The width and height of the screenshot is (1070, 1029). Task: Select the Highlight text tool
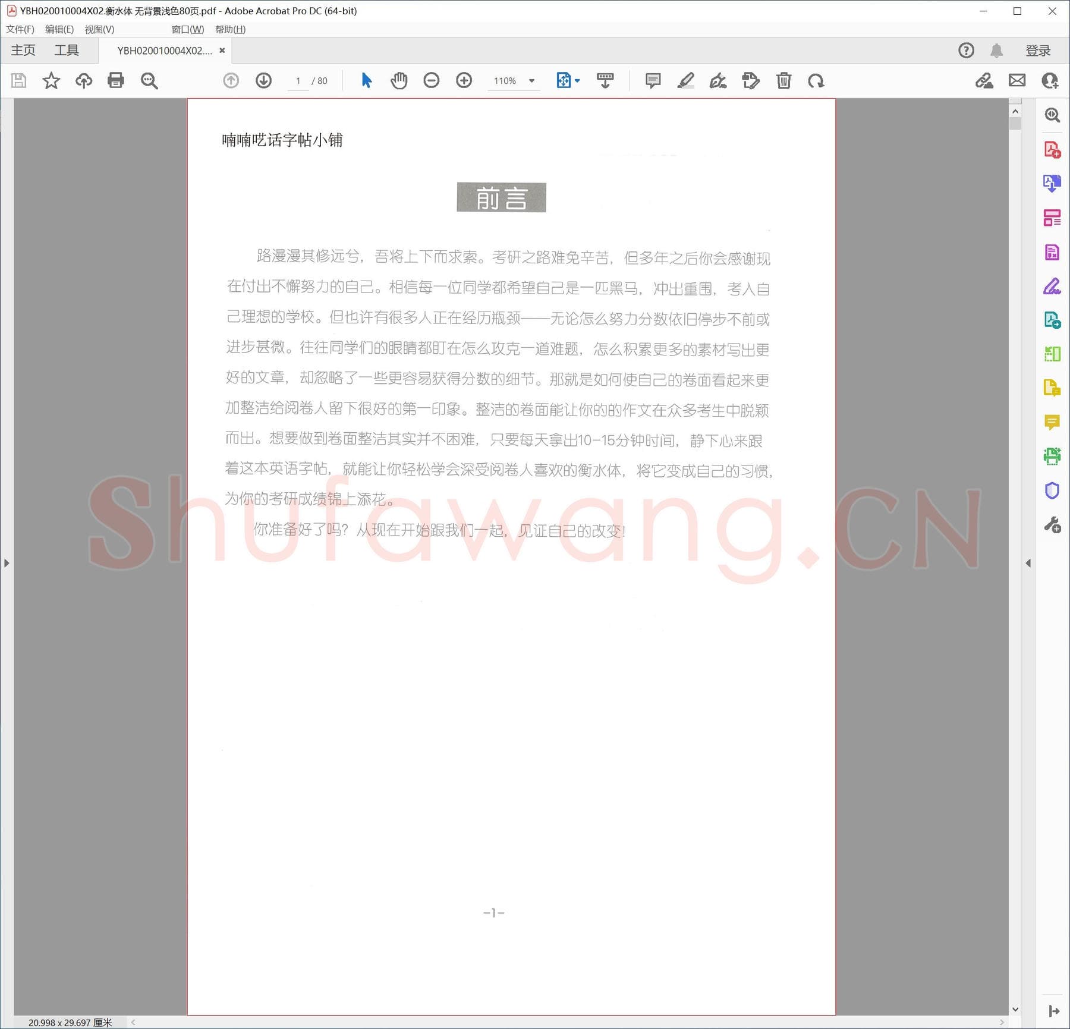[x=686, y=80]
